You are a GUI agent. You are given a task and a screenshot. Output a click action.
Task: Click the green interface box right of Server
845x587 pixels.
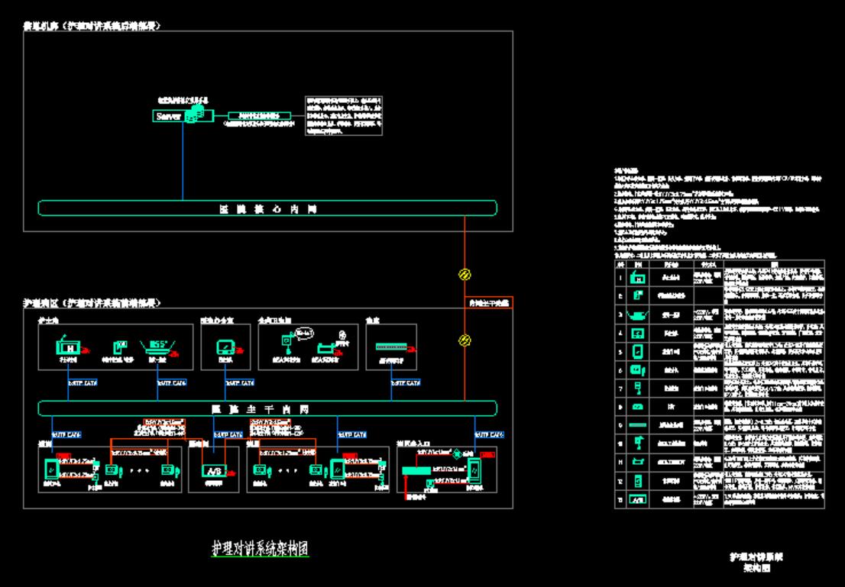(260, 116)
